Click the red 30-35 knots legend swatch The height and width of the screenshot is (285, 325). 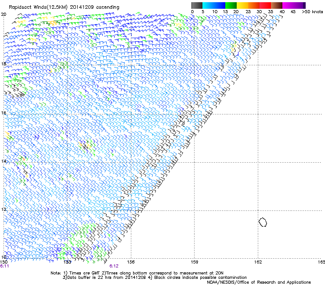pos(265,5)
